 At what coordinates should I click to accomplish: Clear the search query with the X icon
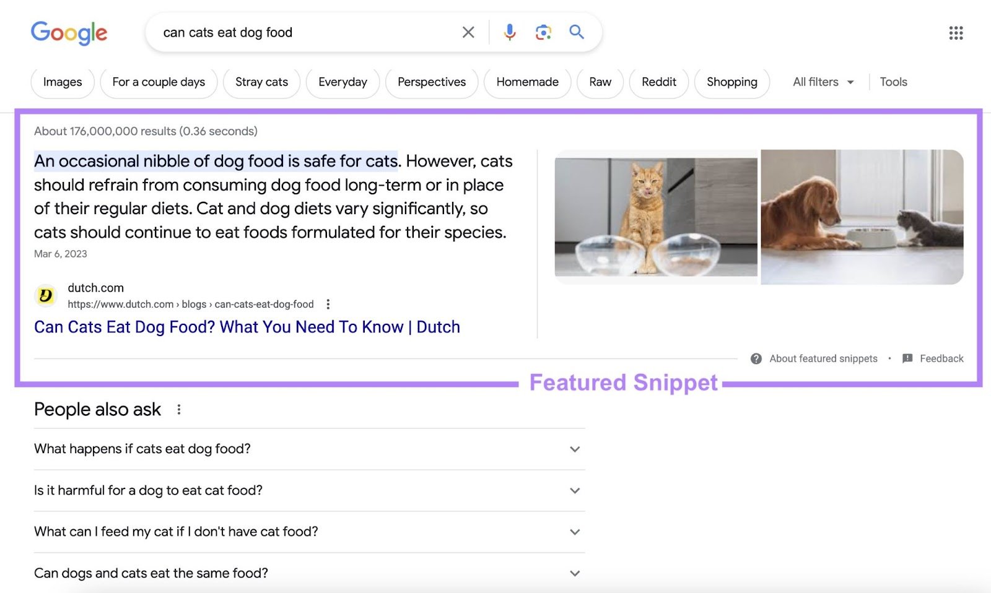(468, 32)
